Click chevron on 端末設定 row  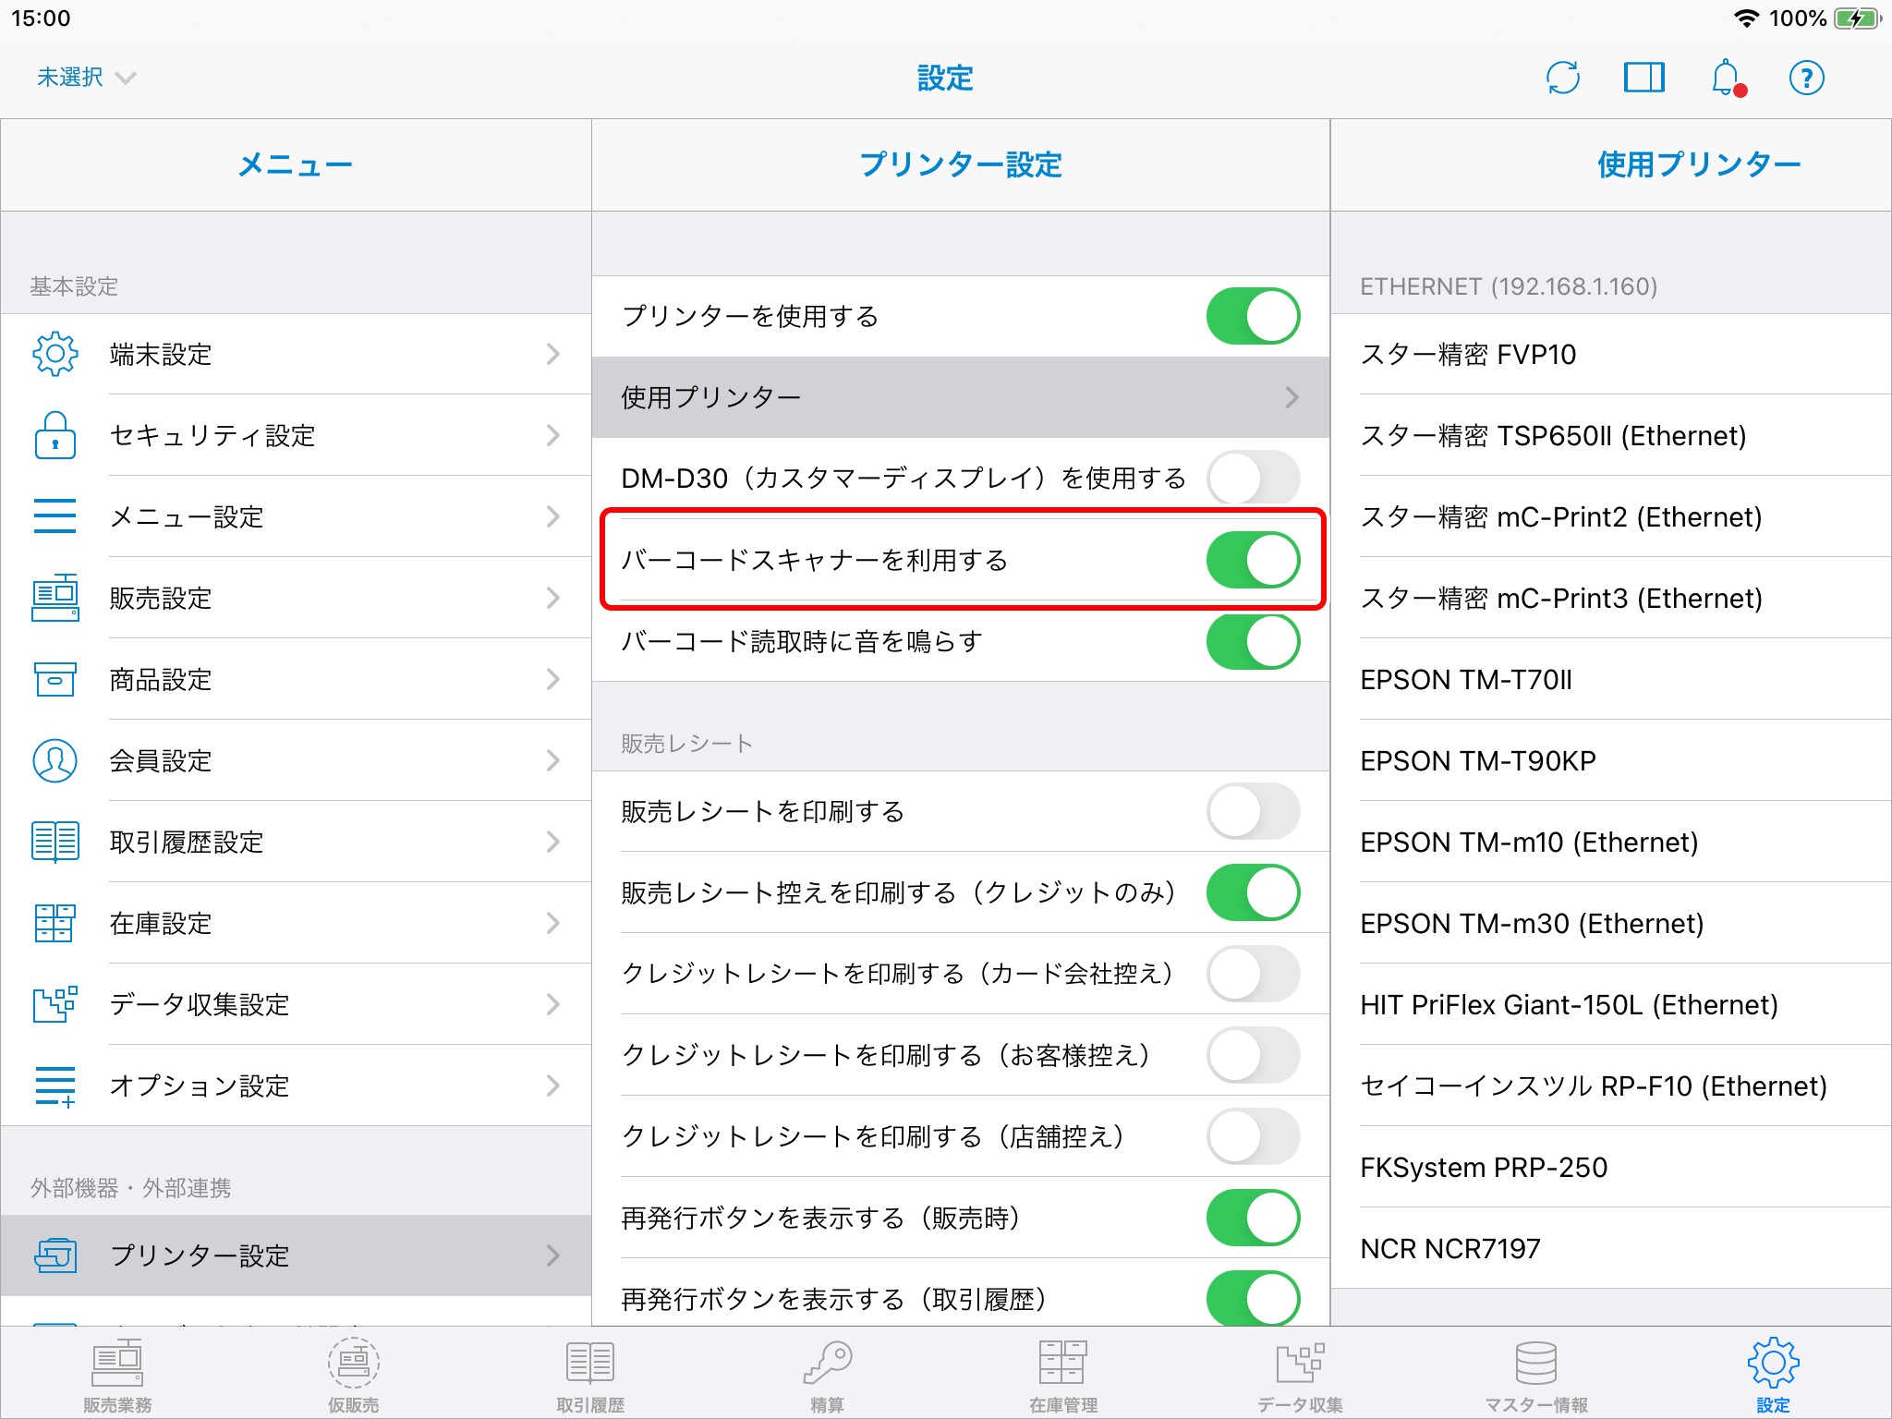coord(552,354)
